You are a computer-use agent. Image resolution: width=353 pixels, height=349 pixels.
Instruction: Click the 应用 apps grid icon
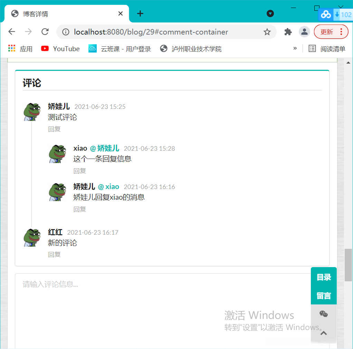point(11,48)
